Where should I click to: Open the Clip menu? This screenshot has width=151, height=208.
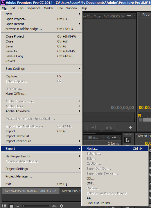[21, 8]
